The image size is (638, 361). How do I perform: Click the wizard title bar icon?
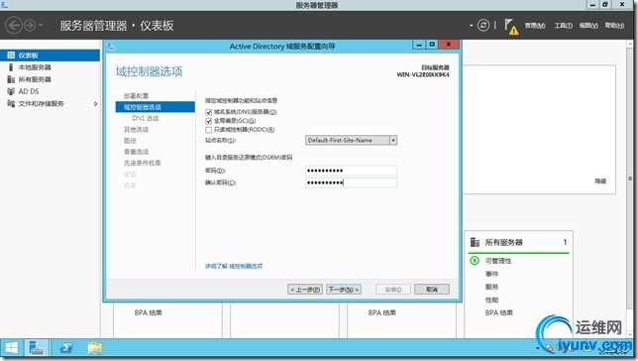111,47
